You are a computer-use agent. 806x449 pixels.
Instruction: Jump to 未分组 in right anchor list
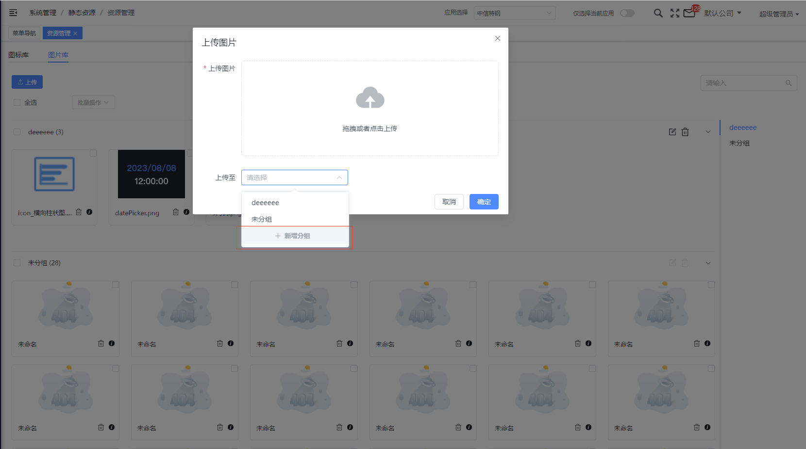pyautogui.click(x=739, y=143)
